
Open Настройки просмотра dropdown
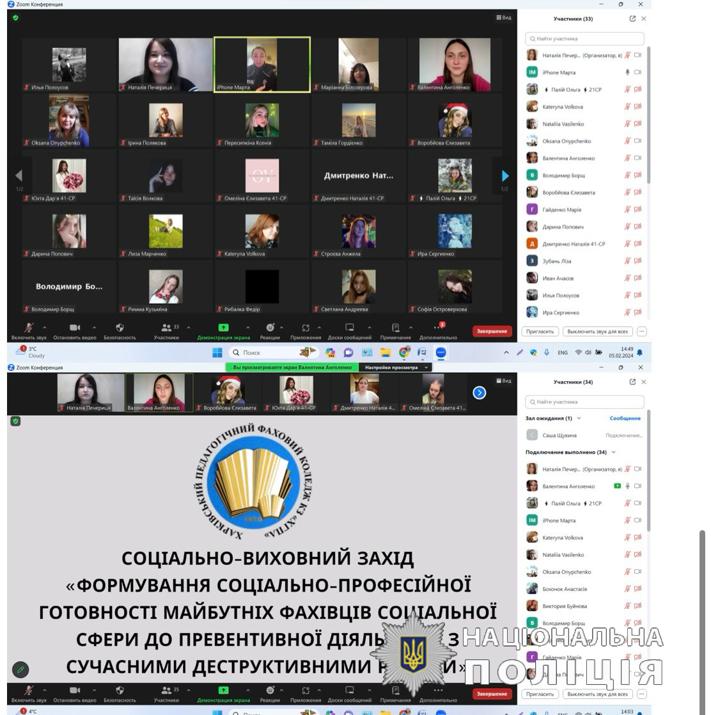coord(395,367)
